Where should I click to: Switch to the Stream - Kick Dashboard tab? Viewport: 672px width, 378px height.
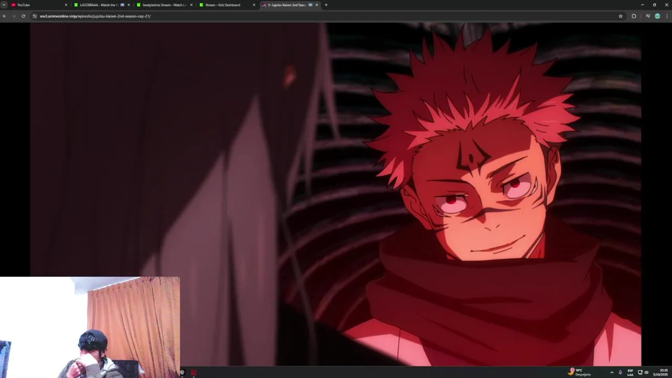(226, 5)
